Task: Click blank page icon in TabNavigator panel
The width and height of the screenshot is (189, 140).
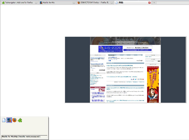Action: pyautogui.click(x=4, y=120)
